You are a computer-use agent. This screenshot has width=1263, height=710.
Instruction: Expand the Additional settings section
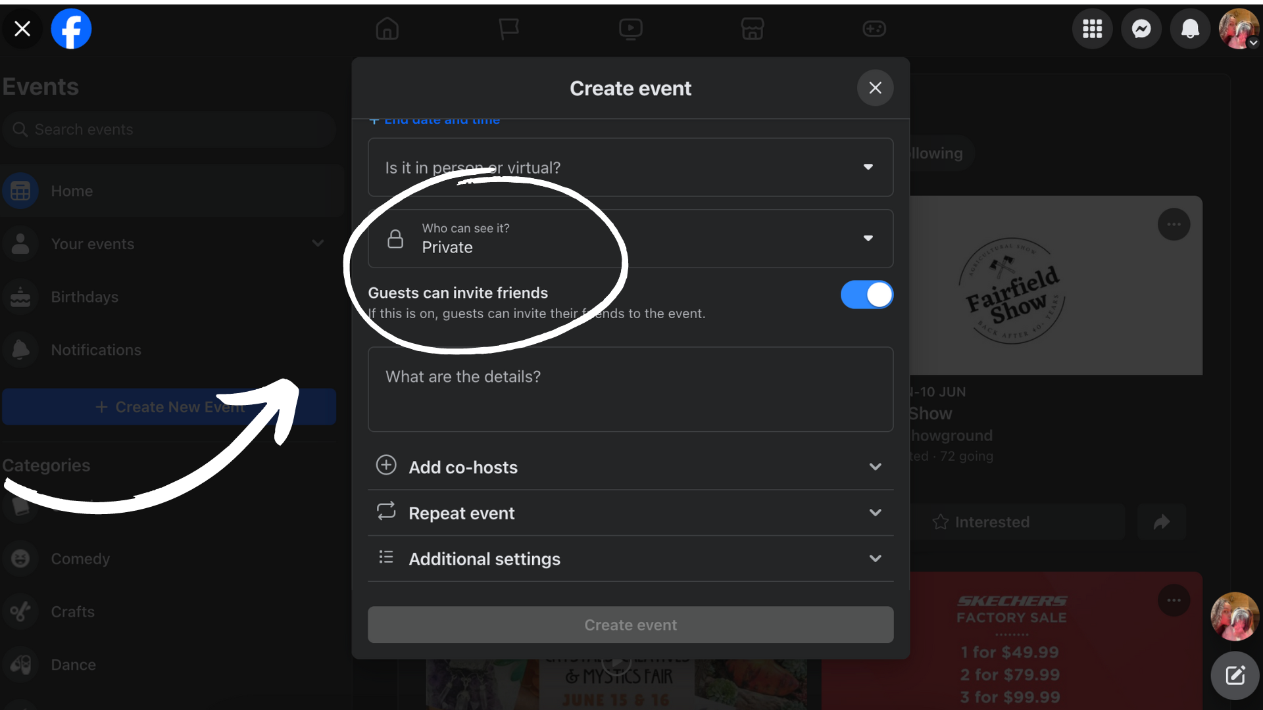click(x=876, y=558)
